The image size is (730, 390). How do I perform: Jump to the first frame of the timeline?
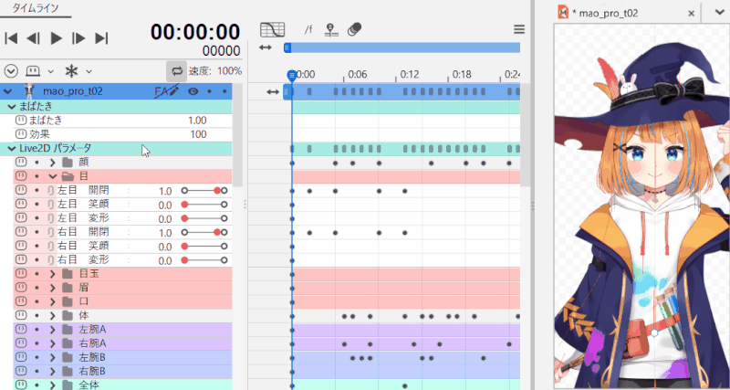point(11,38)
